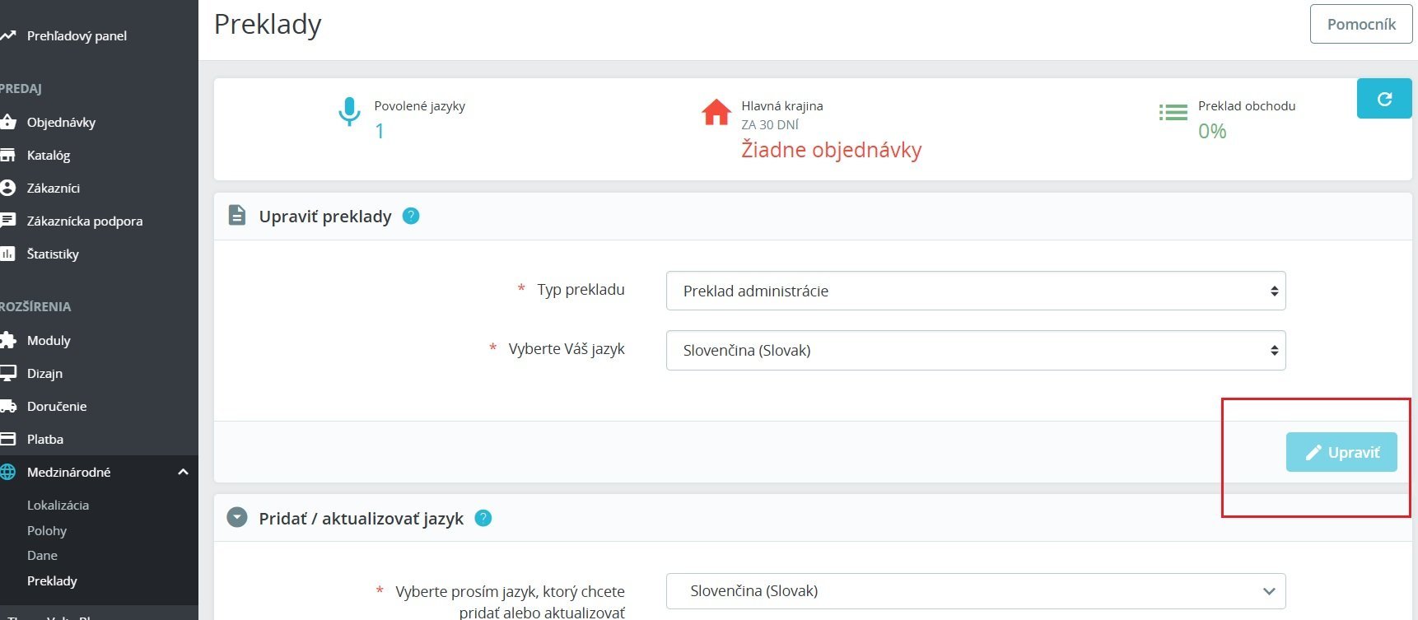Open the Typ prekladu dropdown
This screenshot has height=620, width=1418.
[975, 291]
